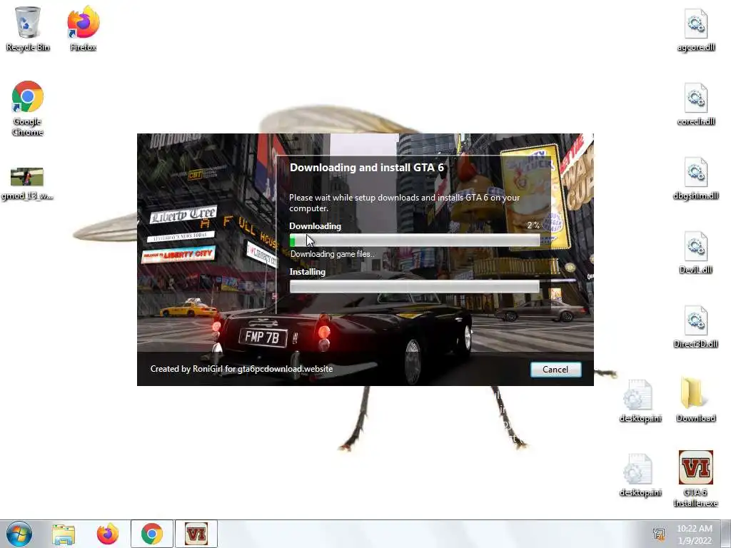Switch to Chrome in the taskbar
This screenshot has height=548, width=731.
click(x=152, y=534)
